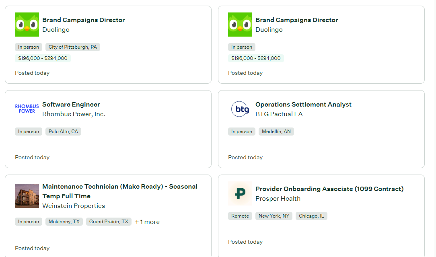
Task: Expand the +1 more locations
Action: pyautogui.click(x=147, y=222)
